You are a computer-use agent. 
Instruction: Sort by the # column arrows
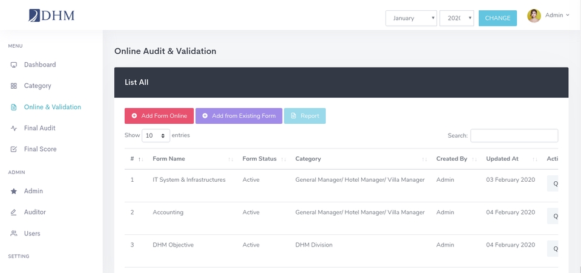(x=141, y=159)
